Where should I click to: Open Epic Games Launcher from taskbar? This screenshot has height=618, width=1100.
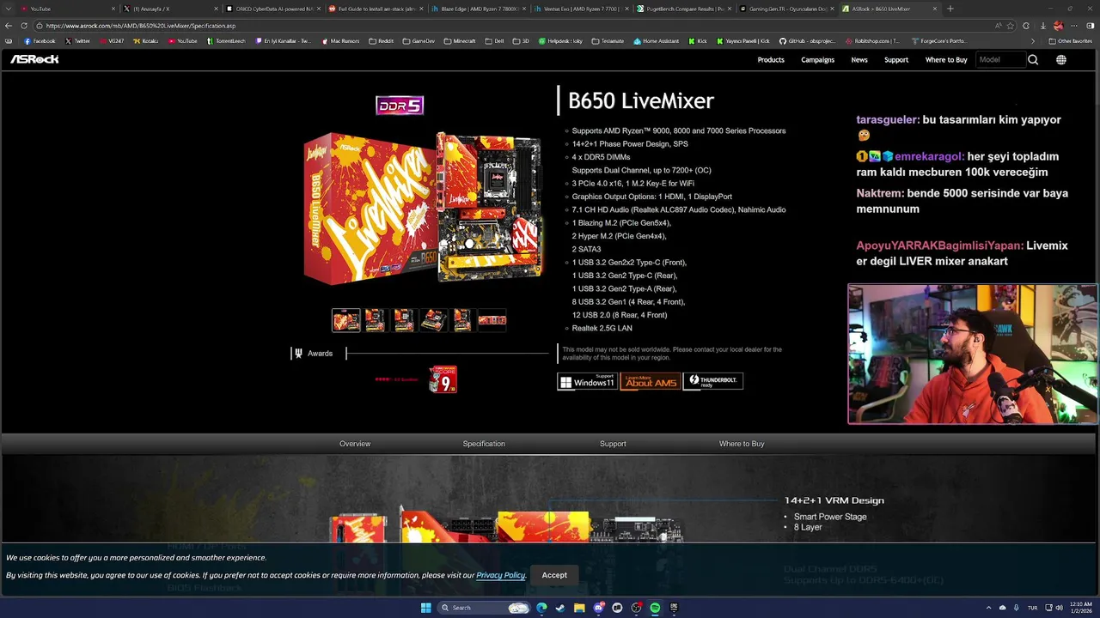(x=674, y=608)
